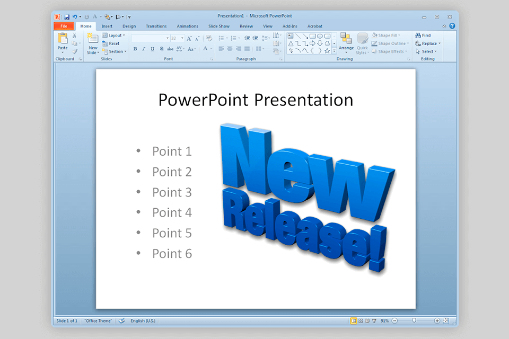Justify text in Paragraph group
The height and width of the screenshot is (339, 509).
[247, 49]
